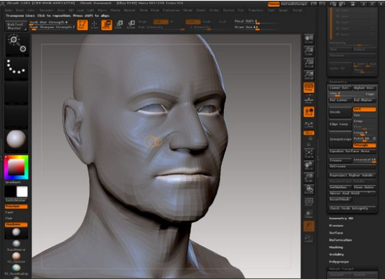Click the Del Lower button
Screen dimensions: 385x279
point(340,100)
